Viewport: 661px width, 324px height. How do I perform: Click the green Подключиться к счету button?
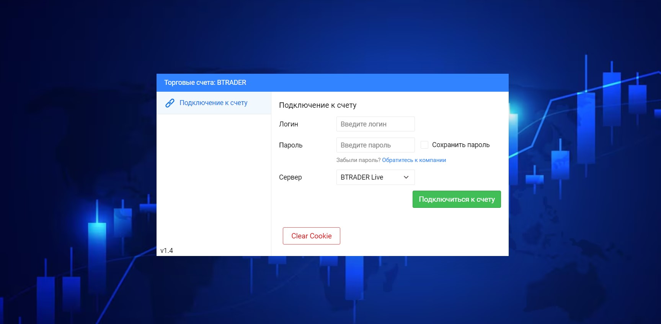[457, 199]
